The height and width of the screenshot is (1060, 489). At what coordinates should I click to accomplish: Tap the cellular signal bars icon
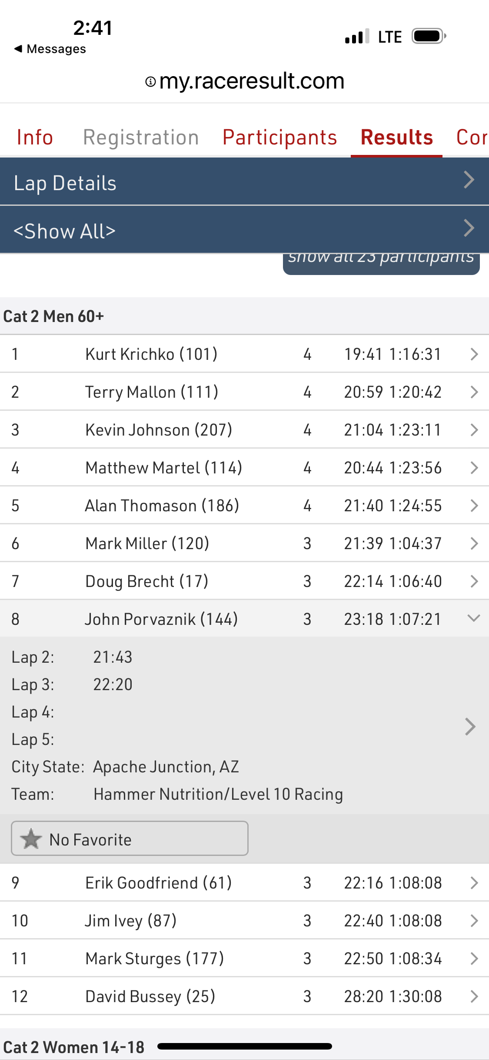357,37
